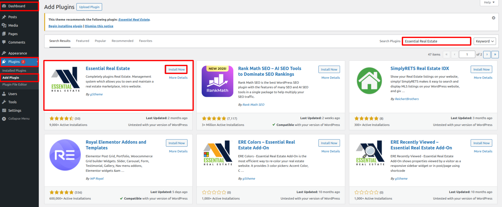Switch to the Popular plugins tab

point(100,41)
